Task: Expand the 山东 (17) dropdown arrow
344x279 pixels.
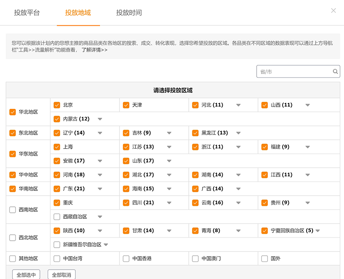Action: point(169,161)
